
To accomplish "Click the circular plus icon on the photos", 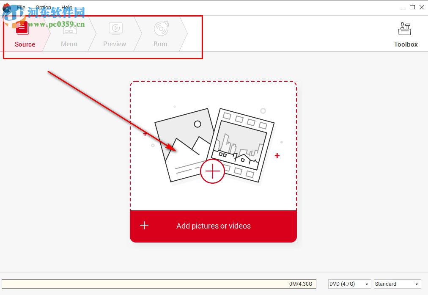I will coord(213,171).
